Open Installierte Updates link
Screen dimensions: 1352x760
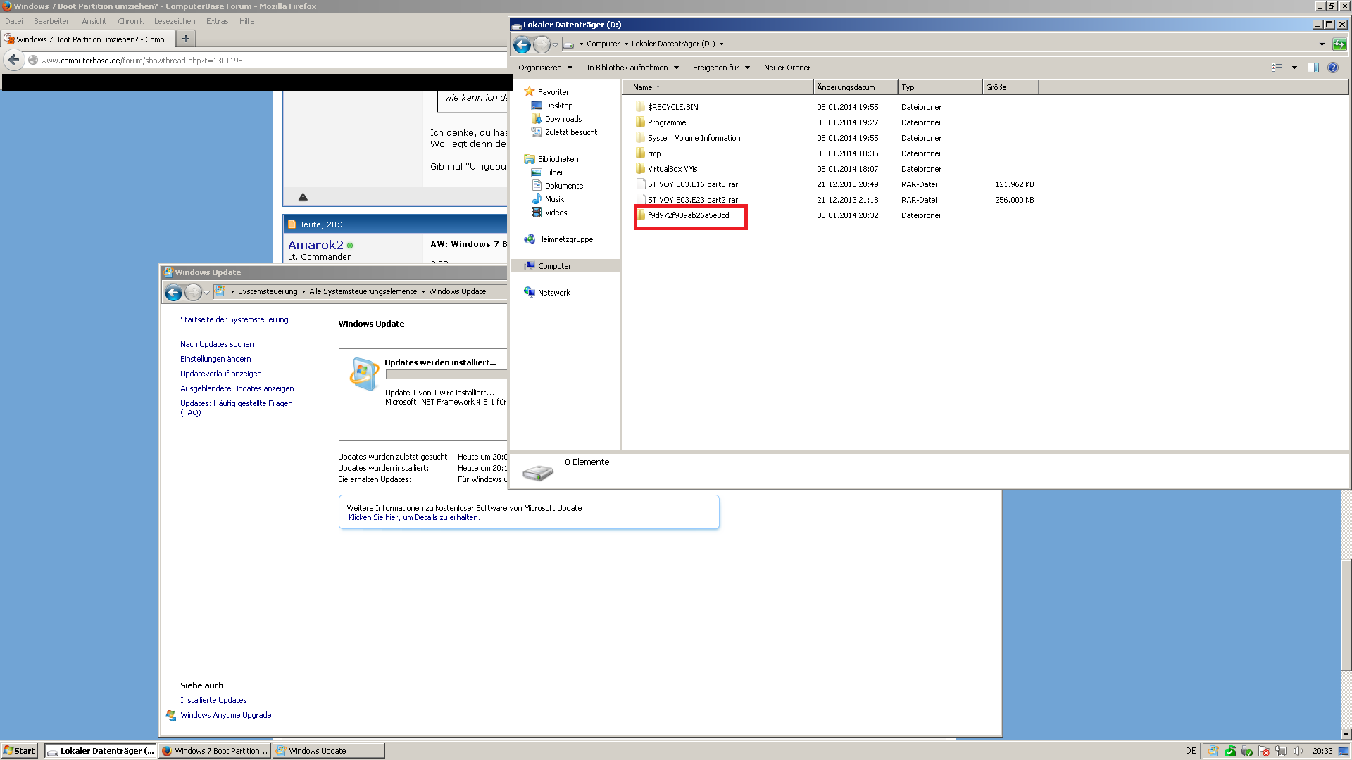point(213,700)
